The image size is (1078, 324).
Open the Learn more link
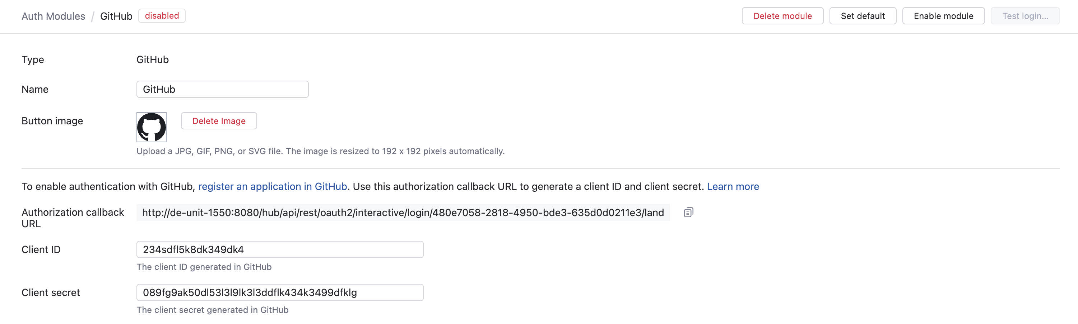pos(733,187)
